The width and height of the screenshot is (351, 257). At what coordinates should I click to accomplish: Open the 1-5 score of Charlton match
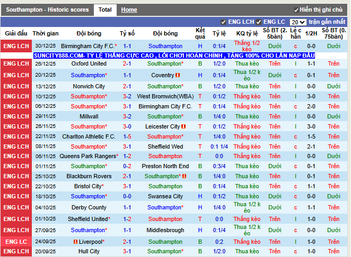[x=127, y=136]
